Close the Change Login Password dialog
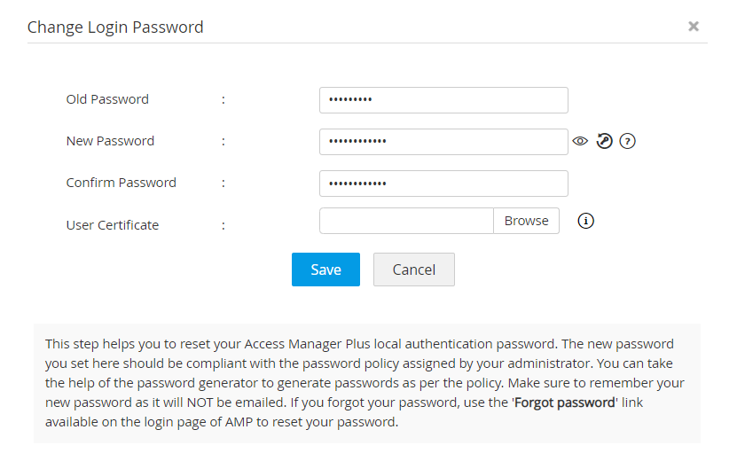 [x=694, y=27]
